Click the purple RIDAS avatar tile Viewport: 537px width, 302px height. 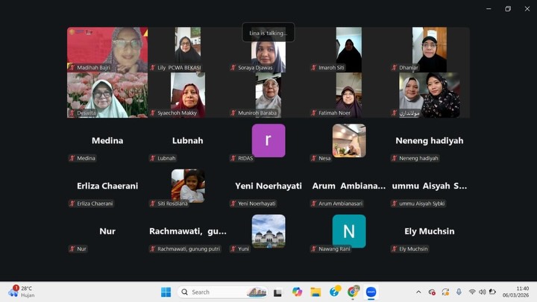point(268,140)
